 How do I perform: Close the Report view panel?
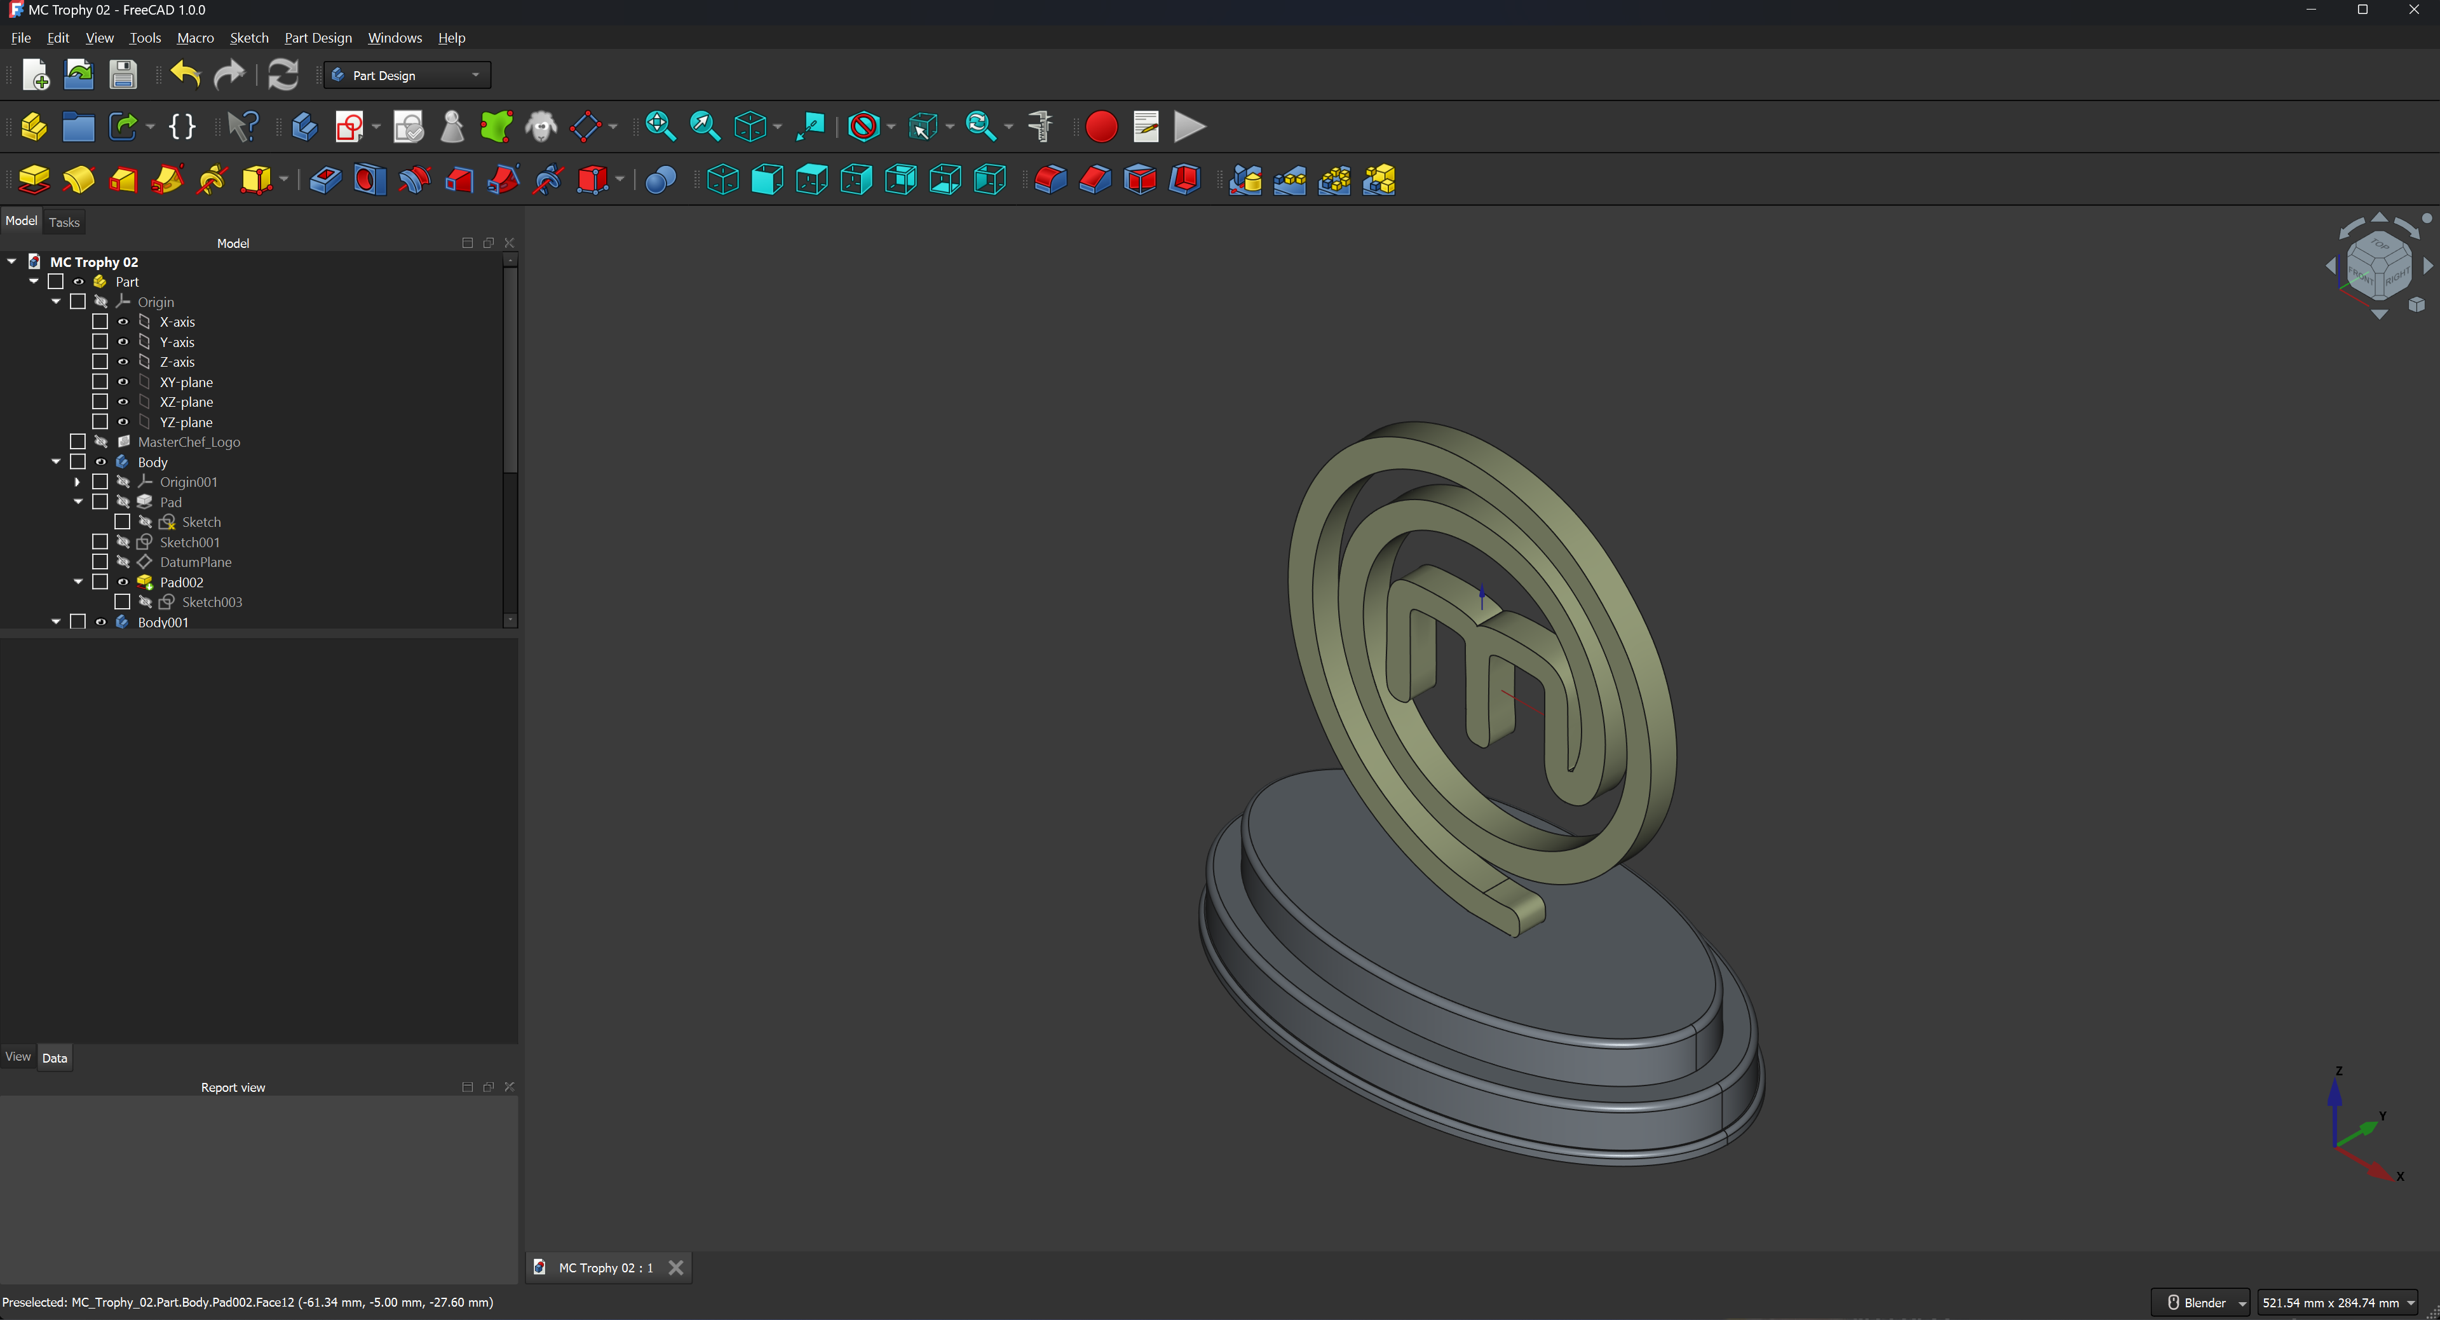pyautogui.click(x=510, y=1087)
